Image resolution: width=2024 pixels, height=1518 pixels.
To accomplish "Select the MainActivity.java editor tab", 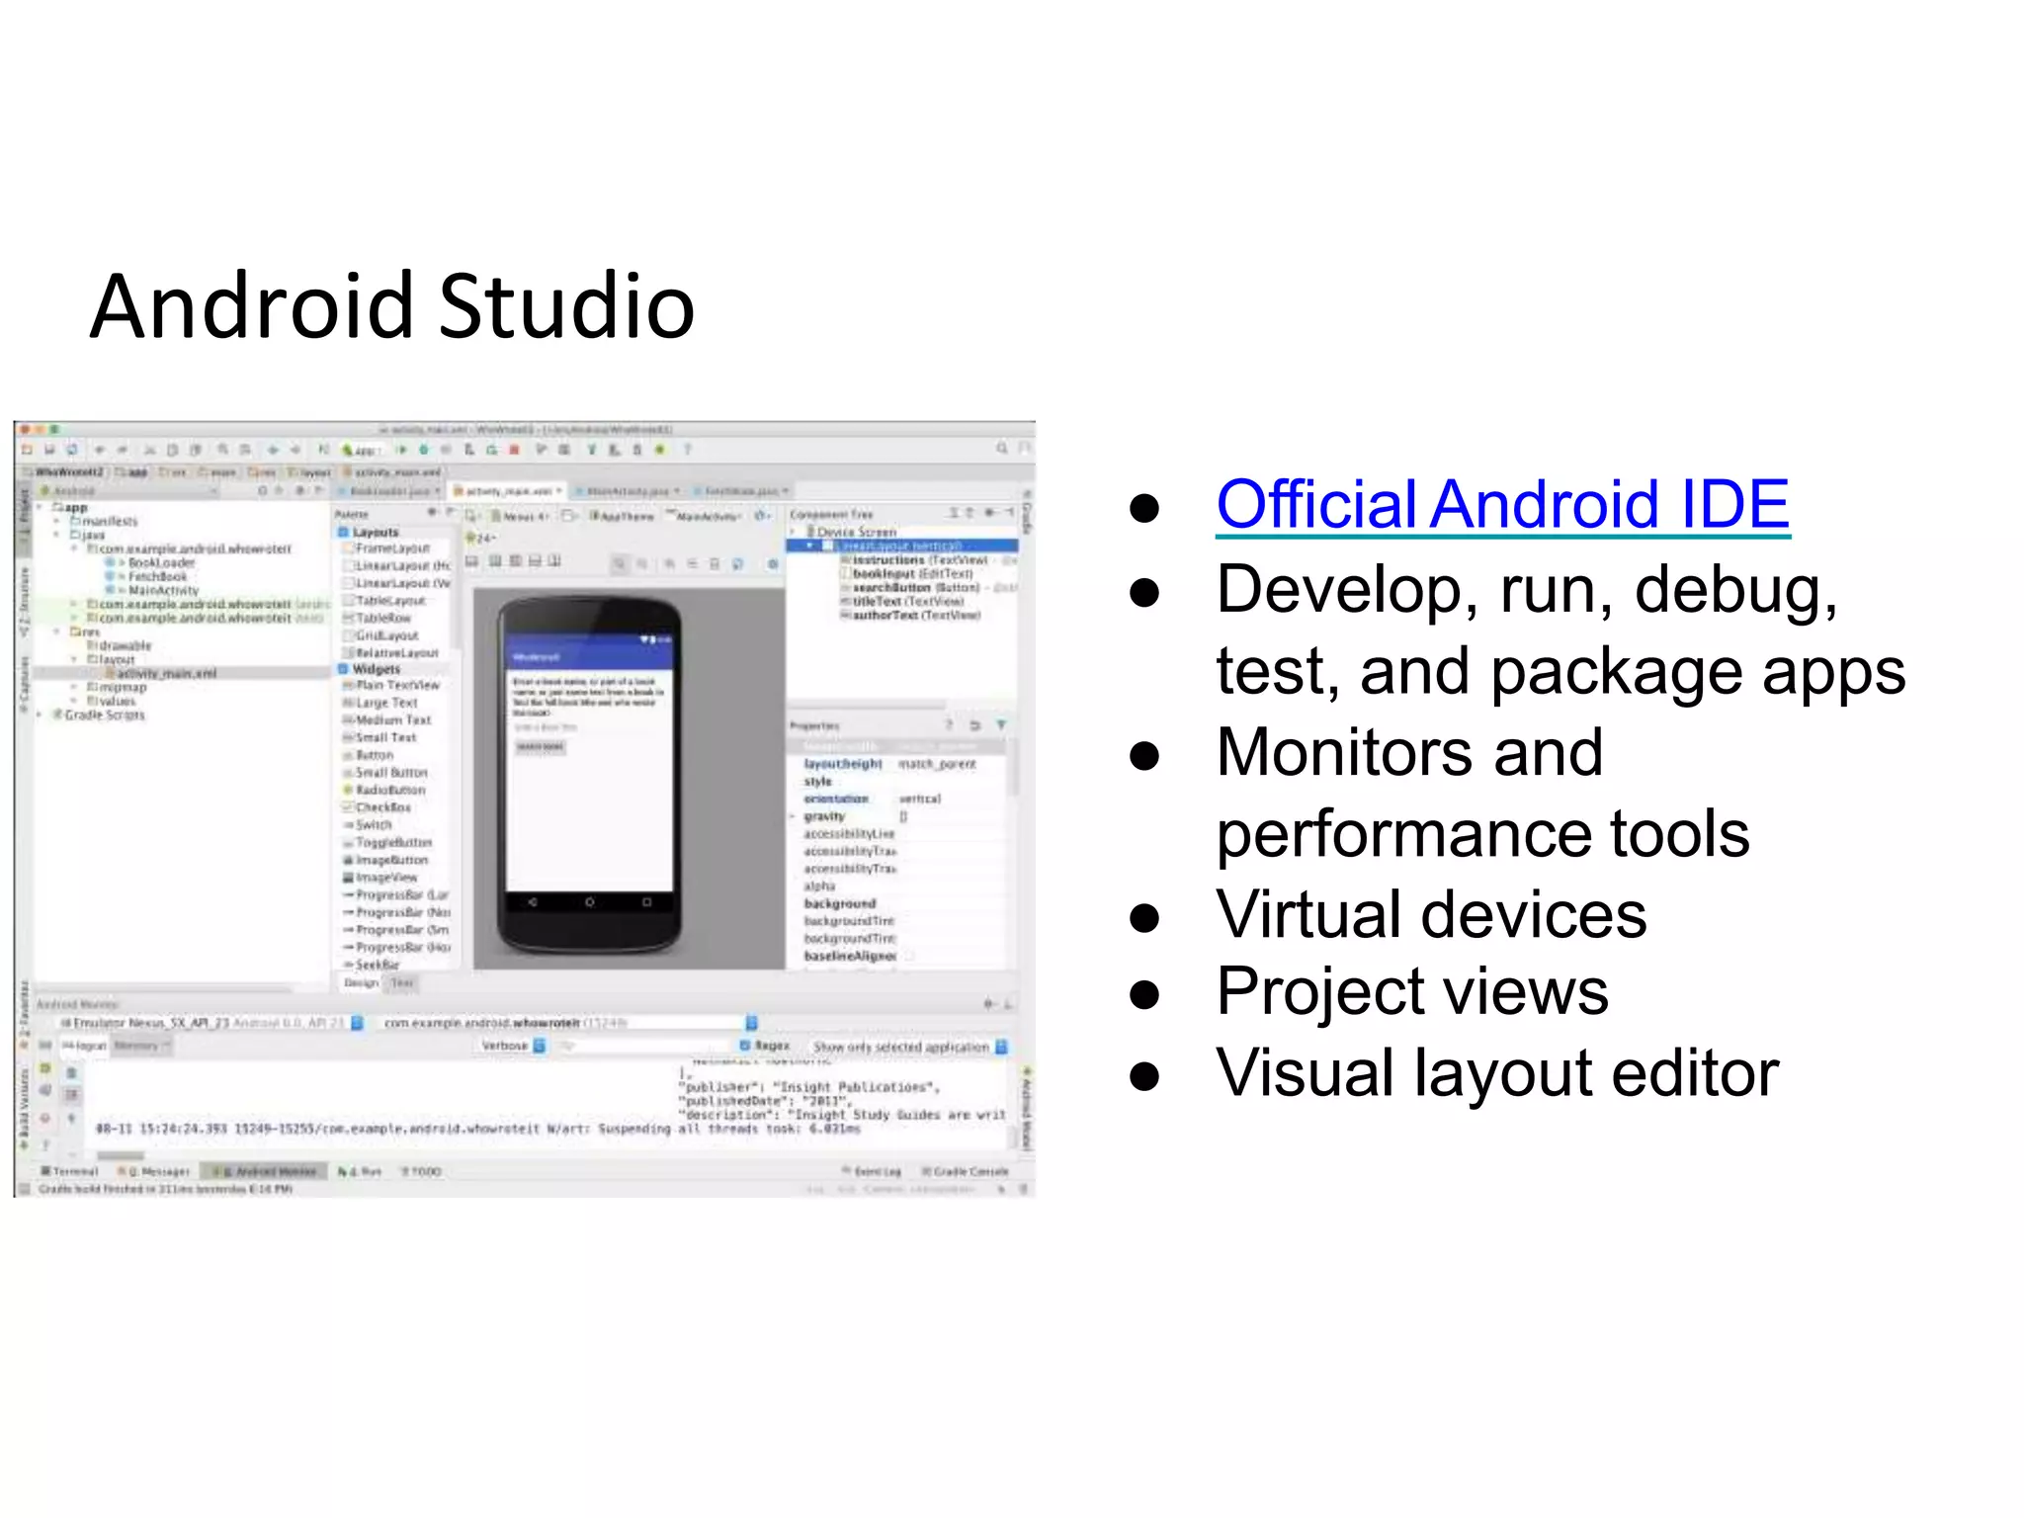I will coord(629,491).
